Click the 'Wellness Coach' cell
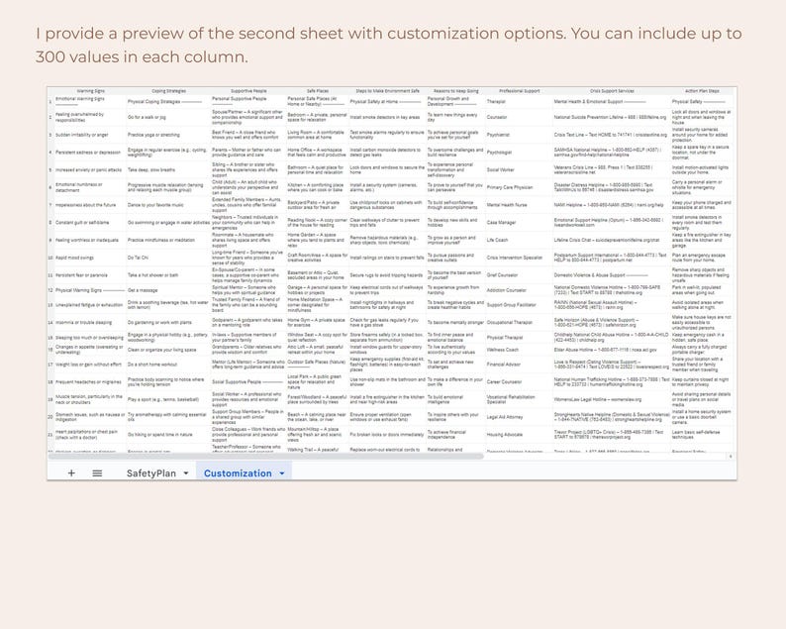The width and height of the screenshot is (786, 629). (x=520, y=350)
